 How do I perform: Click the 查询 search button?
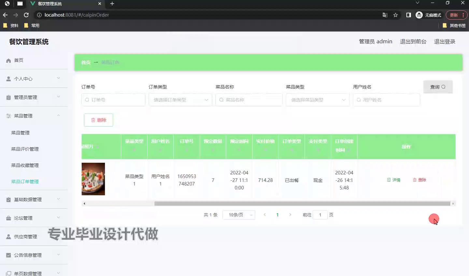tap(438, 87)
